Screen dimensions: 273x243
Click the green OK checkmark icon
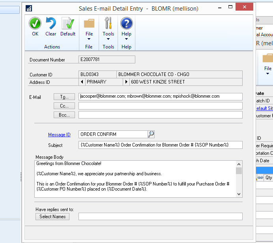pyautogui.click(x=35, y=23)
